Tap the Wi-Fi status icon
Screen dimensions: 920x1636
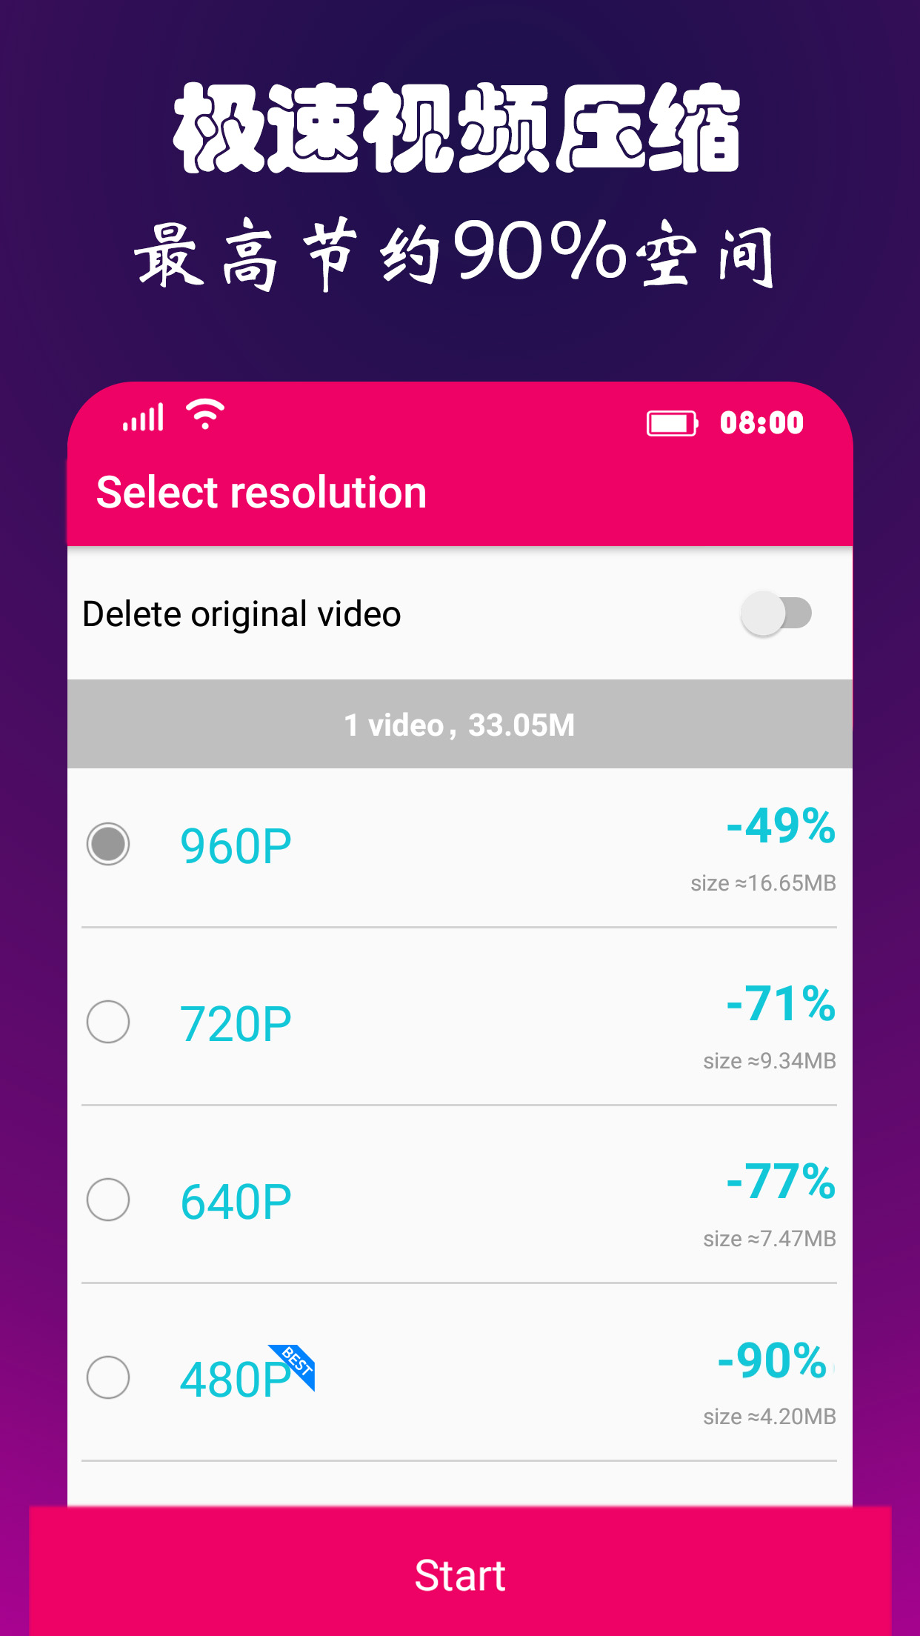click(205, 414)
